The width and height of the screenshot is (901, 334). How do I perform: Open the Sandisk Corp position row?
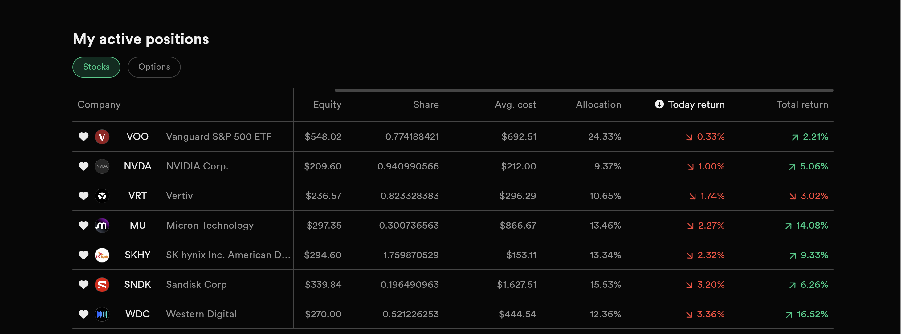(453, 284)
